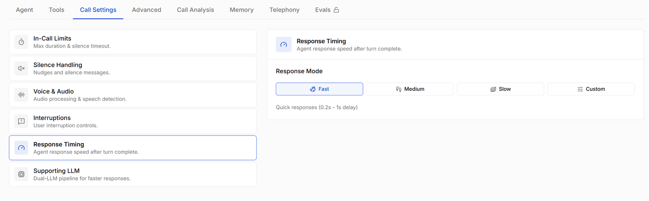
Task: Open the Tools tab
Action: pyautogui.click(x=56, y=10)
